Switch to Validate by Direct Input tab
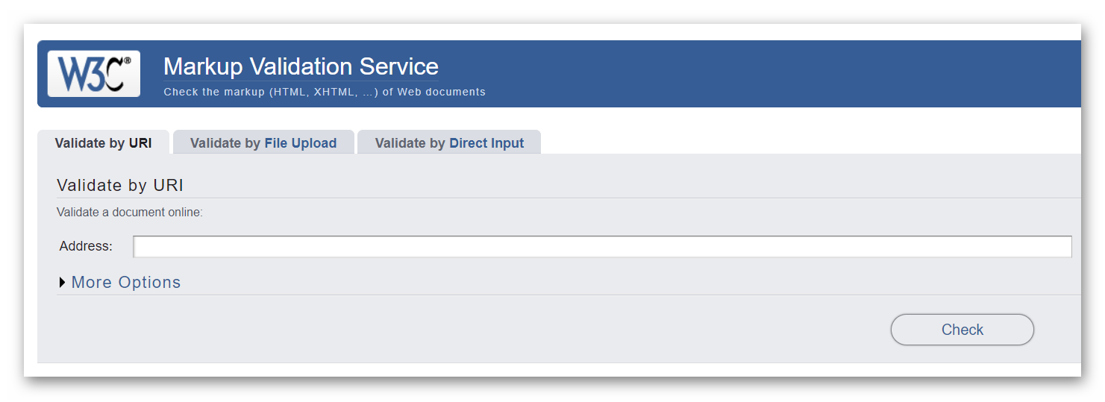This screenshot has height=402, width=1105. tap(449, 142)
